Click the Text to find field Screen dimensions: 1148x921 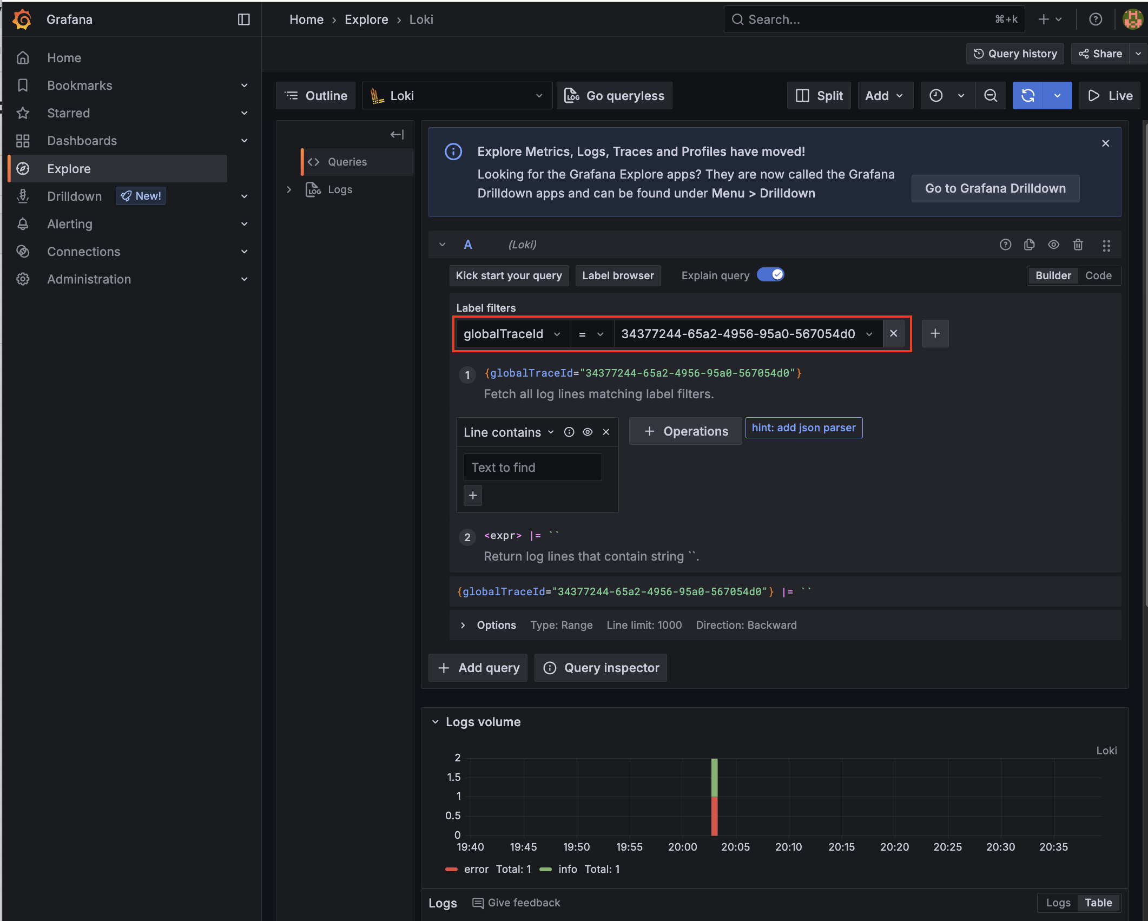pos(532,468)
